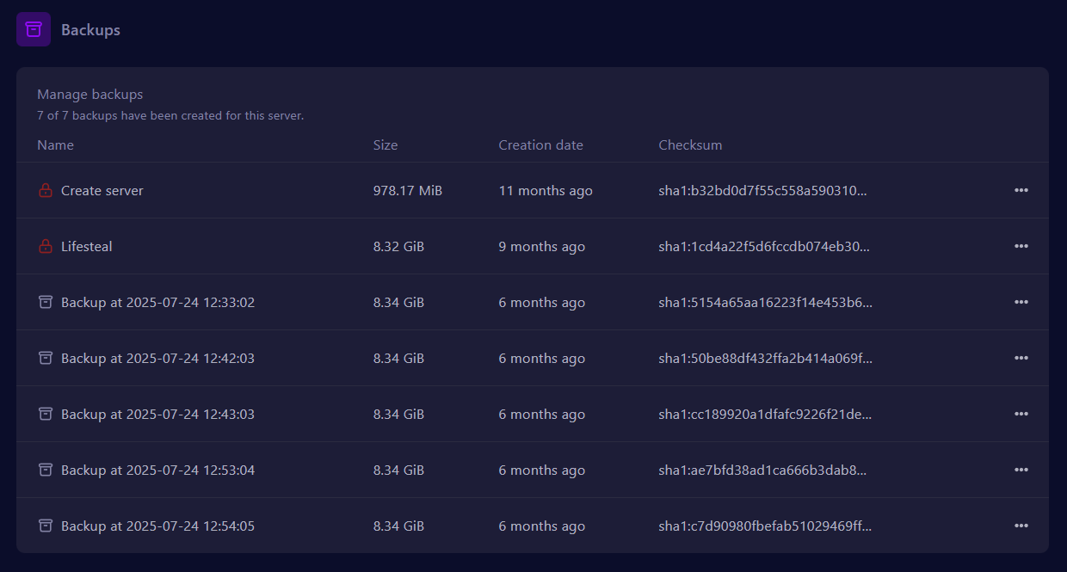Open three-dot menu for backup 12:33:02
The image size is (1067, 572).
(1021, 303)
